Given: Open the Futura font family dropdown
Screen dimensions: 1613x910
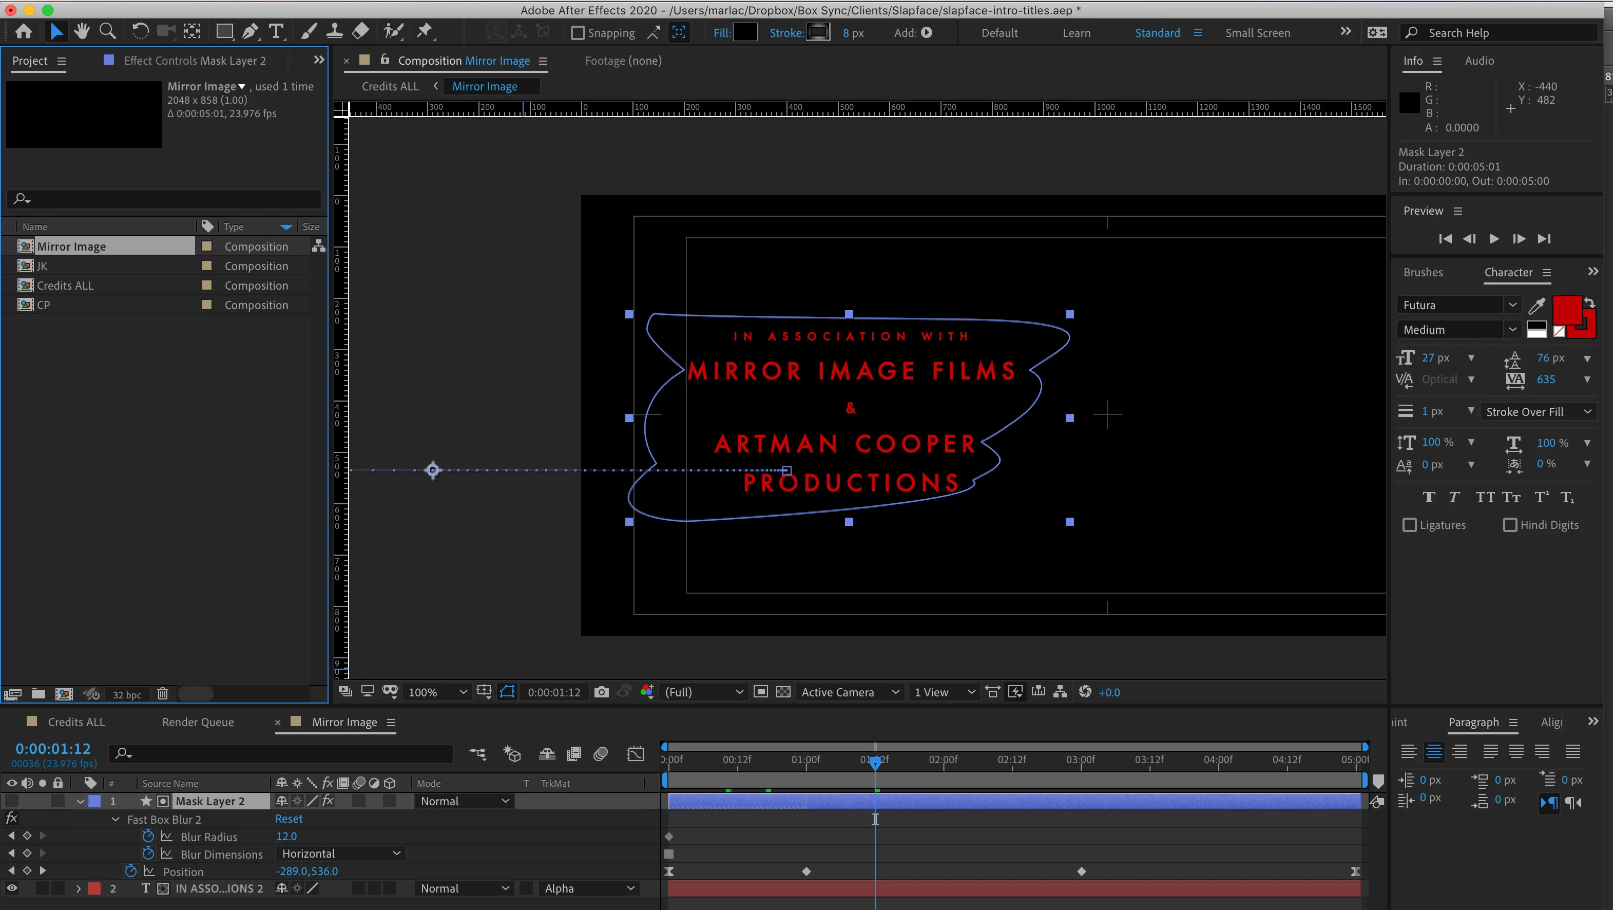Looking at the screenshot, I should pyautogui.click(x=1512, y=305).
